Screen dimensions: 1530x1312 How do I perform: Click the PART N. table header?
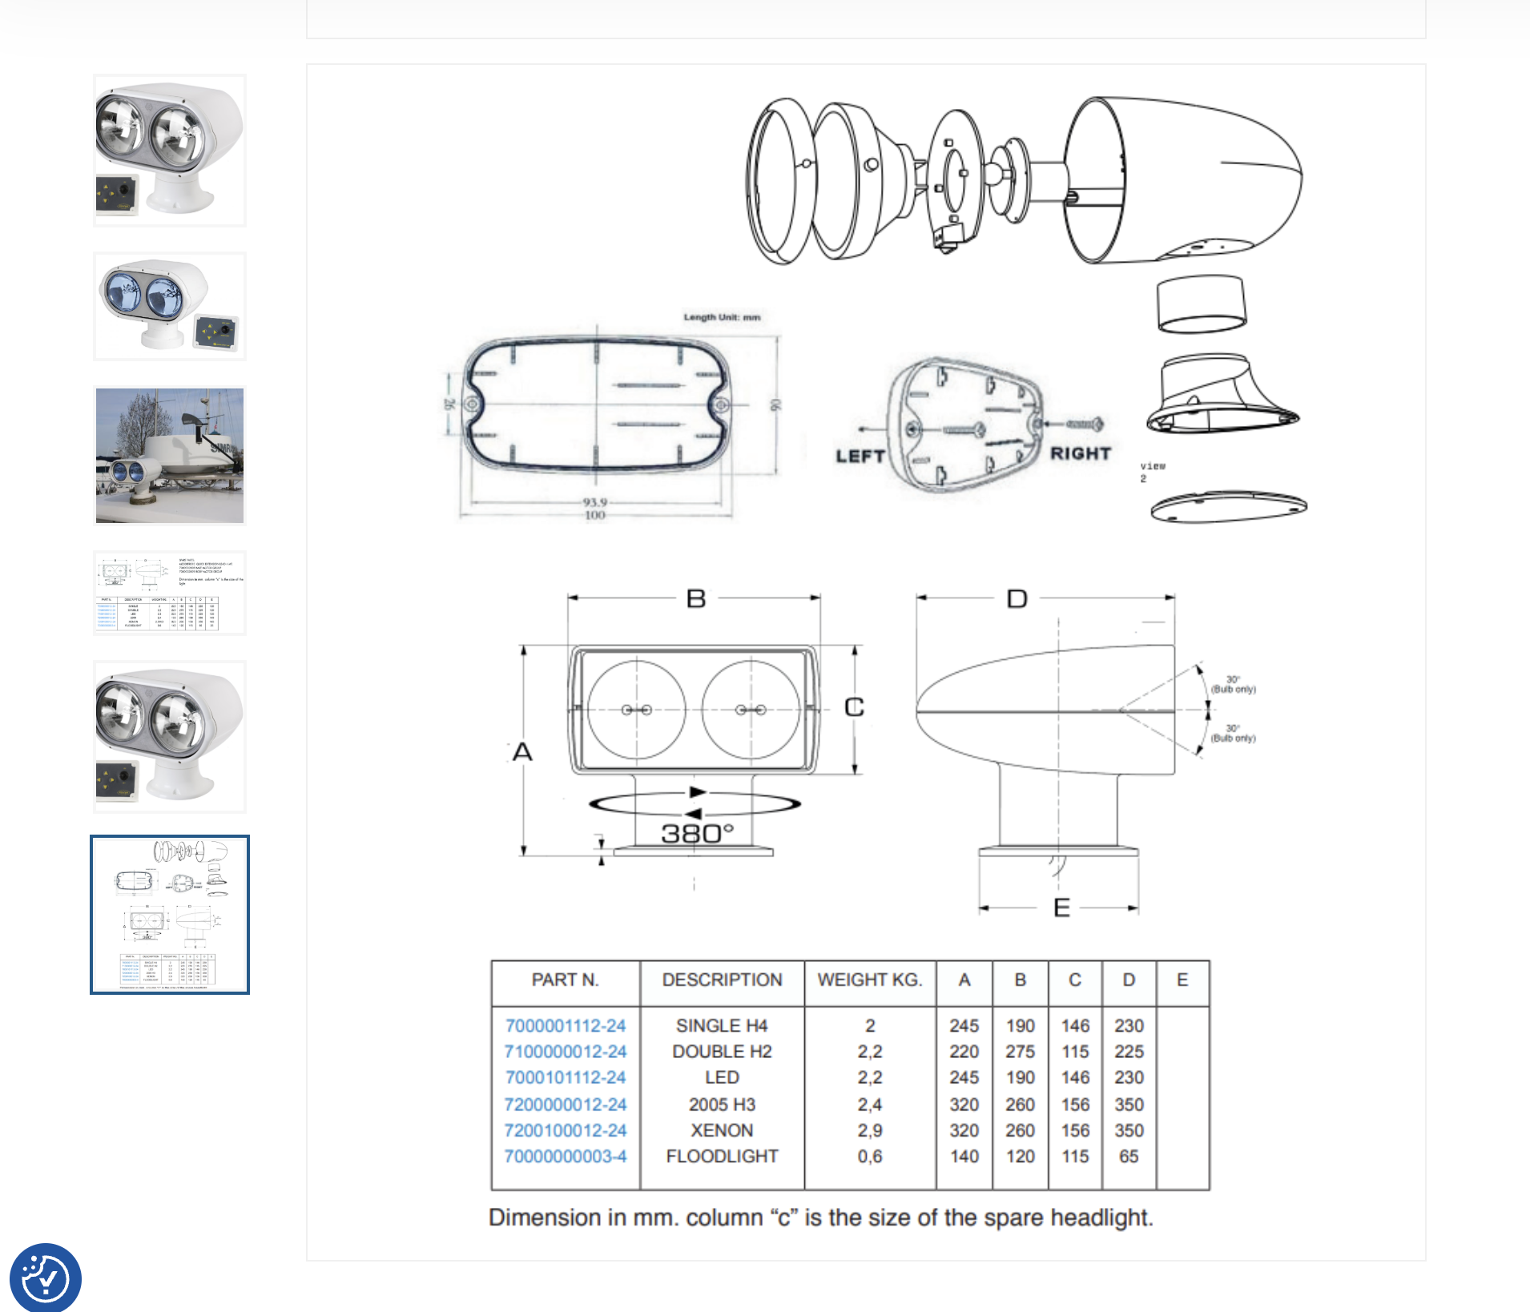click(565, 980)
